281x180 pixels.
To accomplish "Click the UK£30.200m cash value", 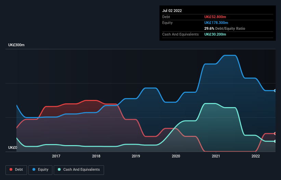I will click(x=215, y=34).
